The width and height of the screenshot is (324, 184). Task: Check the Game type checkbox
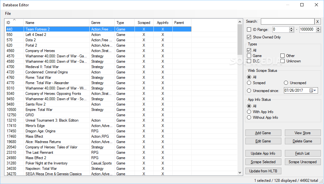(x=249, y=56)
